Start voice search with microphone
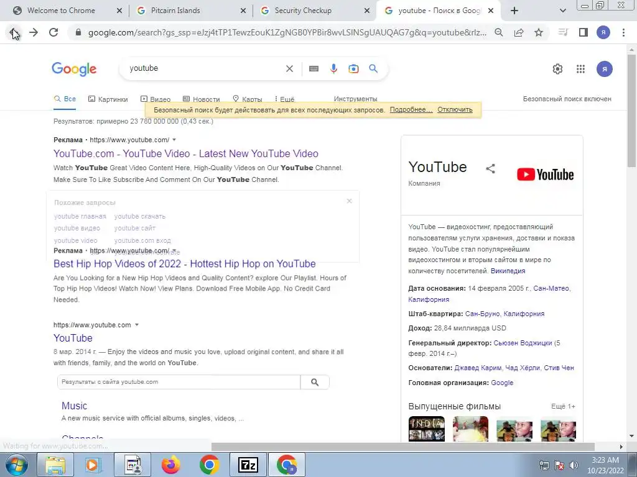The height and width of the screenshot is (477, 637). click(x=333, y=68)
